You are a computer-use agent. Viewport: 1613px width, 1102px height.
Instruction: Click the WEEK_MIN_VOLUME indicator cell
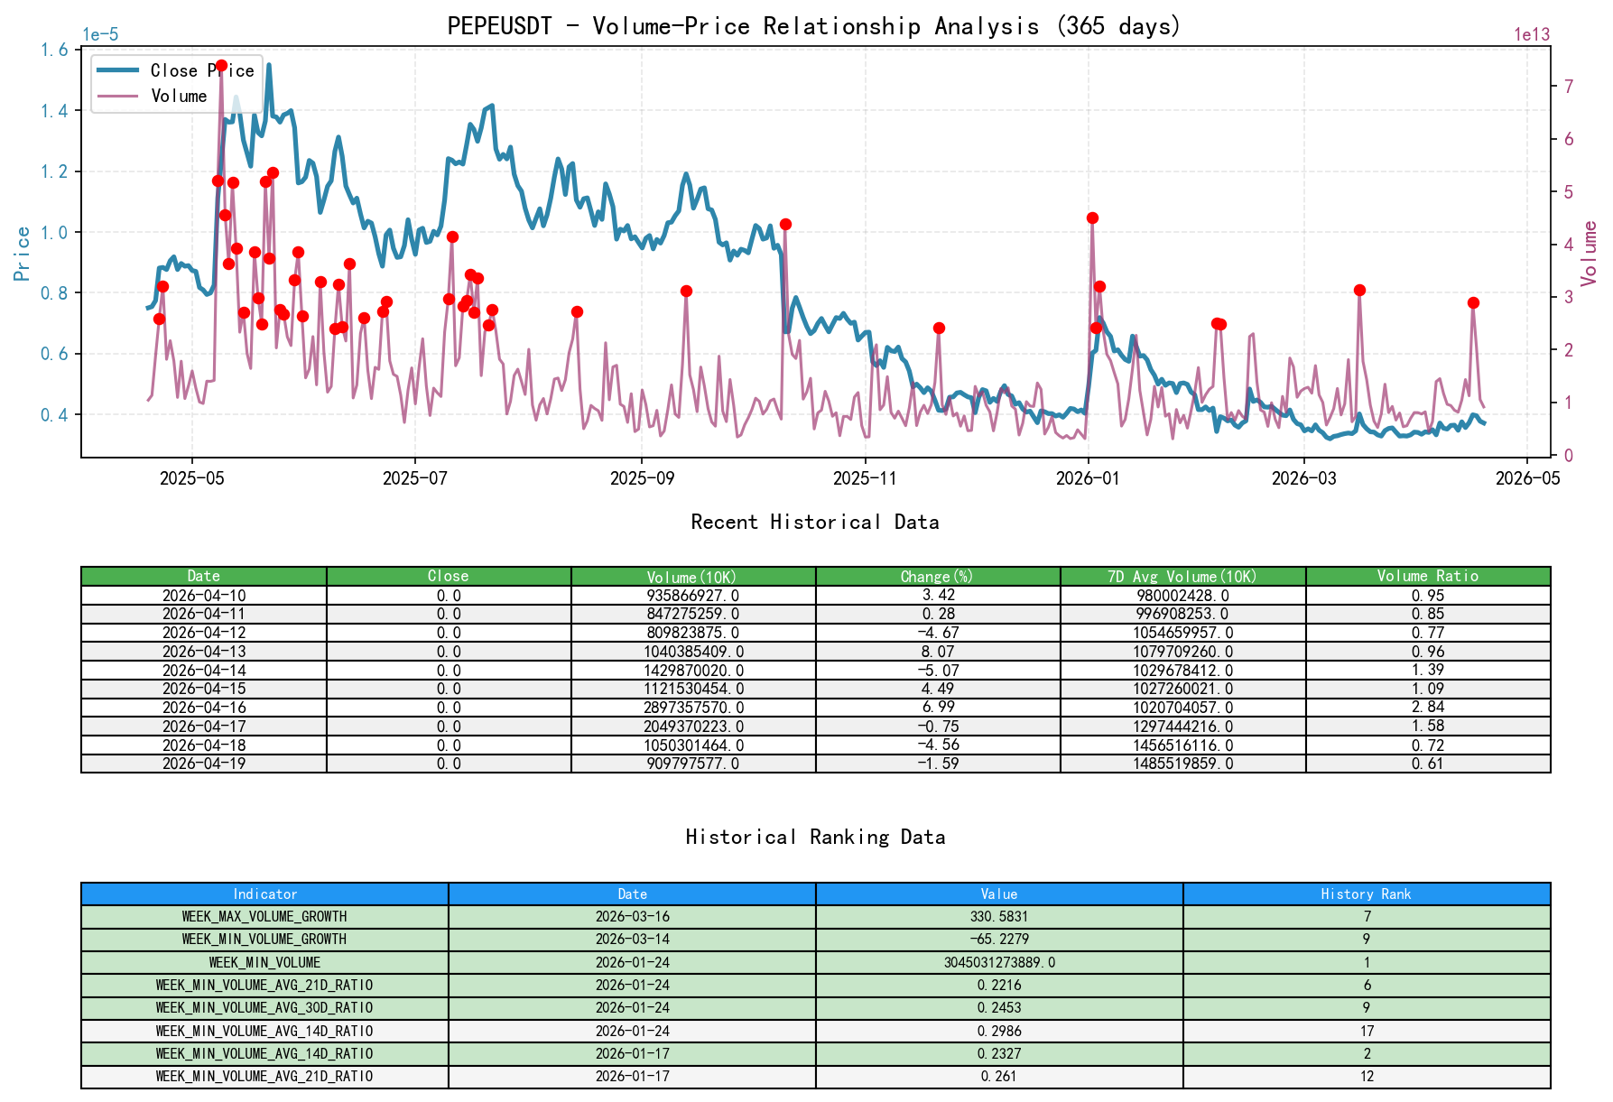[264, 963]
